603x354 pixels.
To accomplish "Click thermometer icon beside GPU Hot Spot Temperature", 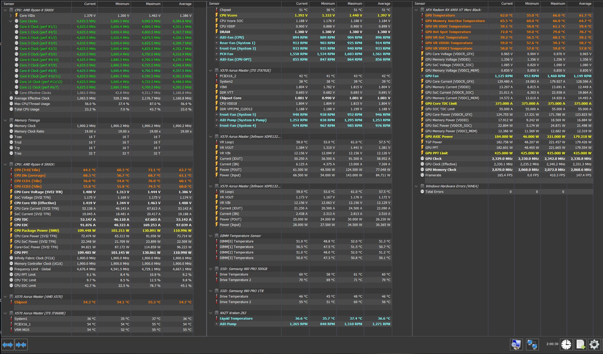I will [422, 32].
